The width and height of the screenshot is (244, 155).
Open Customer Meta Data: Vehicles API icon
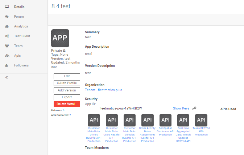(129, 120)
